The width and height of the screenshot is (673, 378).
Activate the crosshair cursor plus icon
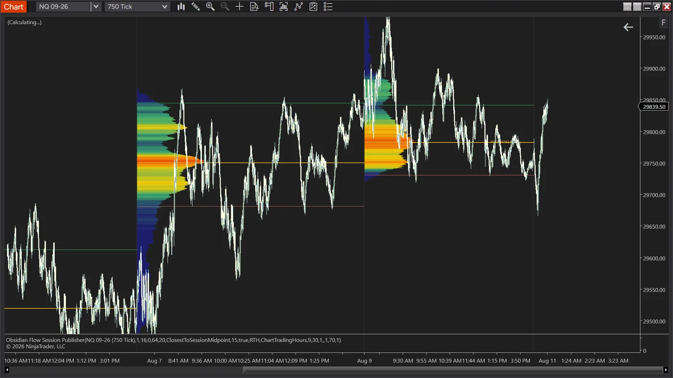pyautogui.click(x=239, y=7)
